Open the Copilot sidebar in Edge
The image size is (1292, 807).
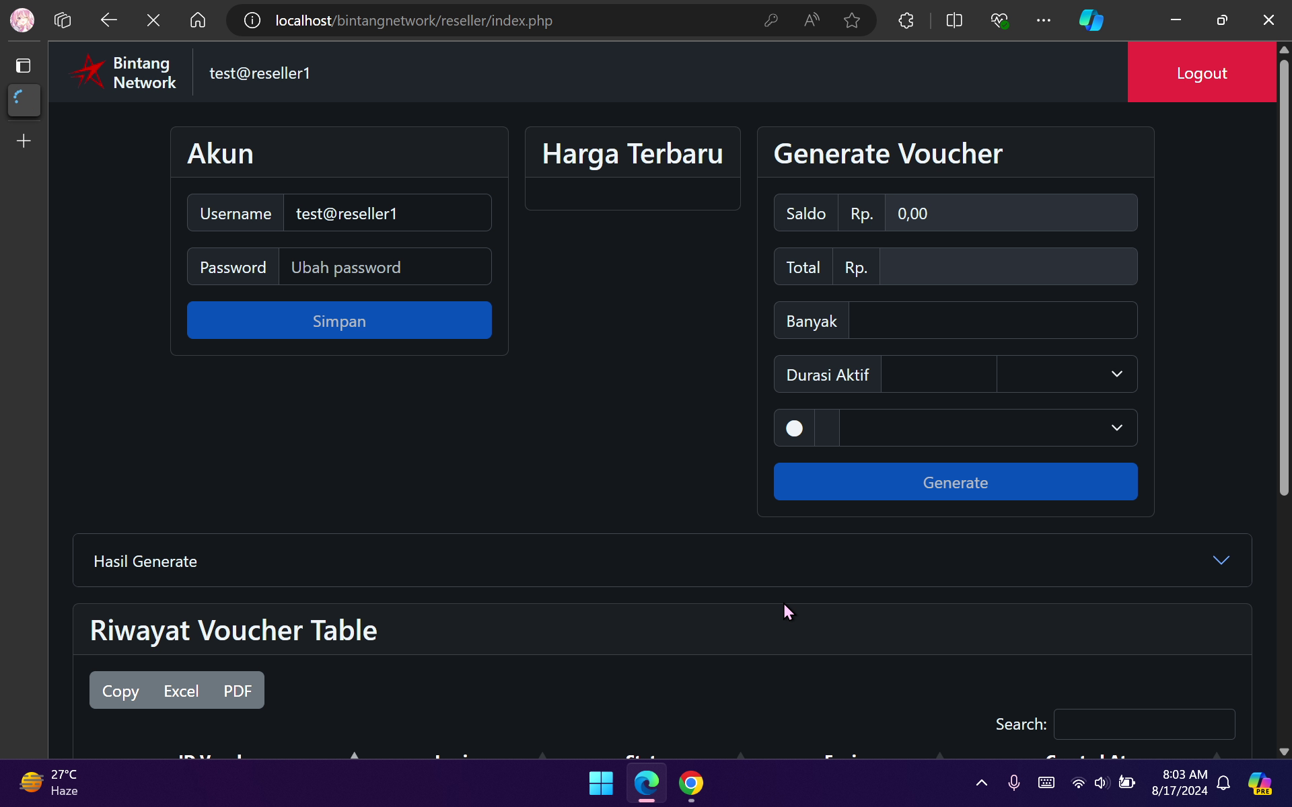[x=1091, y=20]
